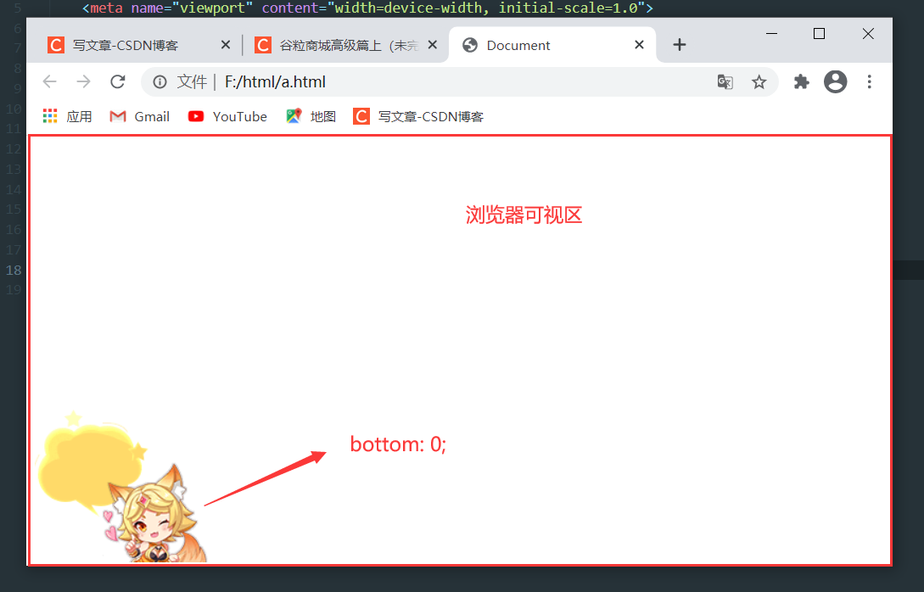The width and height of the screenshot is (924, 592).
Task: Open the YouTube bookmark icon
Action: [195, 116]
